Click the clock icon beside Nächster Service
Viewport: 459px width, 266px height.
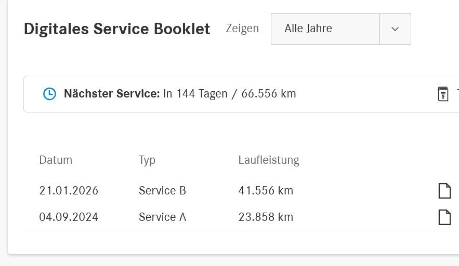tap(49, 94)
